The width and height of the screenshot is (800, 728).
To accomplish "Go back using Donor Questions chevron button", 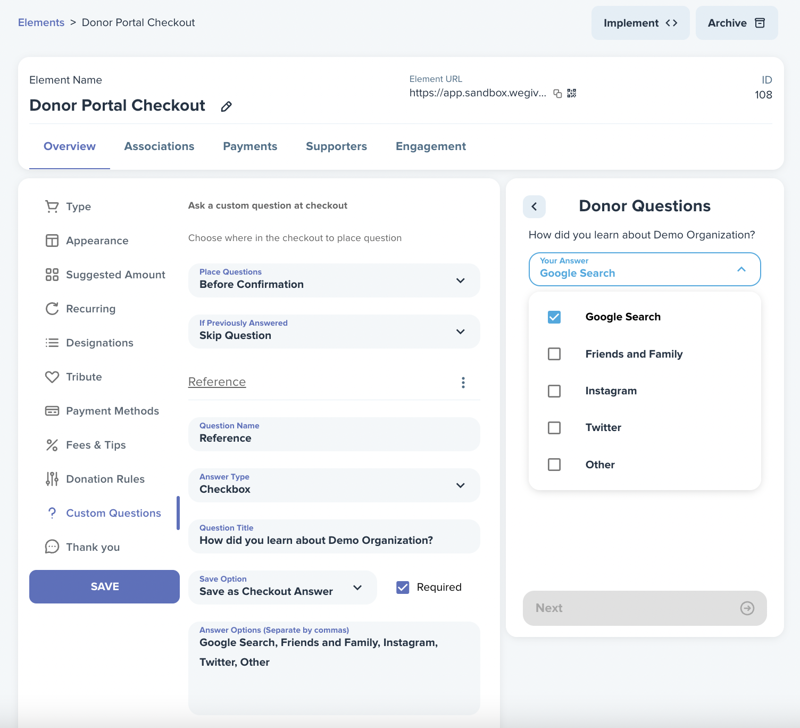I will [534, 206].
